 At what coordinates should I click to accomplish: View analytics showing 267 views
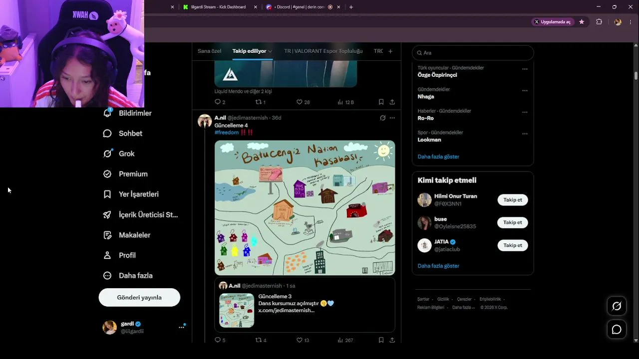click(x=345, y=340)
